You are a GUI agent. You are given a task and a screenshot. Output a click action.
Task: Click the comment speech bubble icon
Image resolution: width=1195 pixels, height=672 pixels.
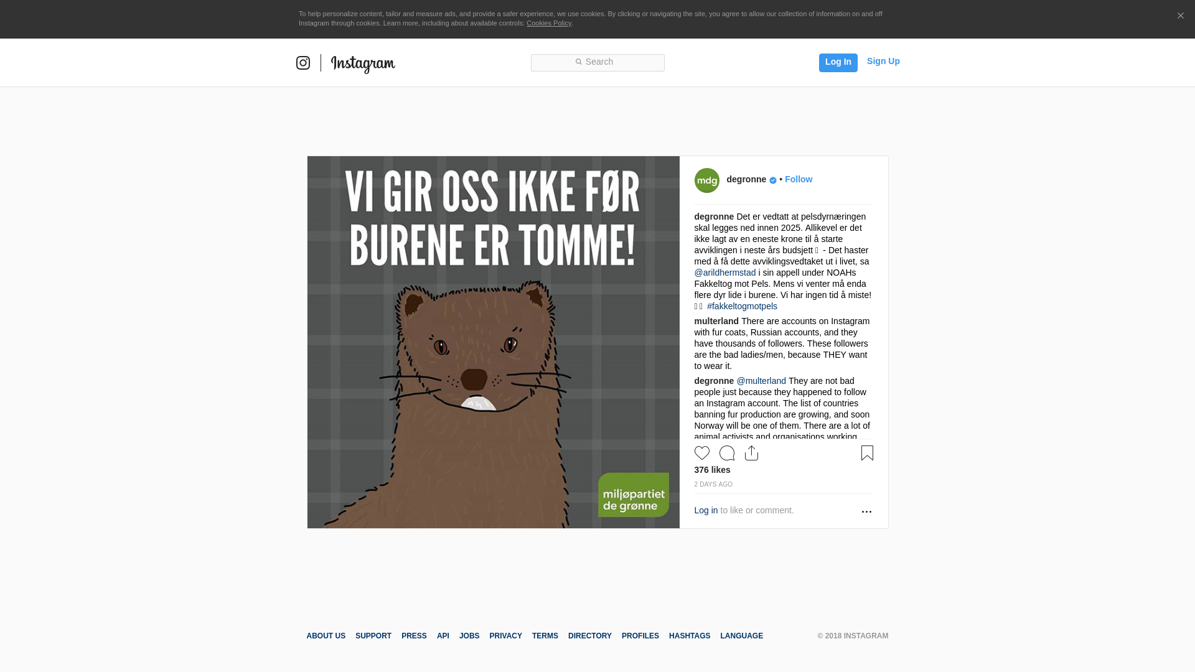(727, 453)
